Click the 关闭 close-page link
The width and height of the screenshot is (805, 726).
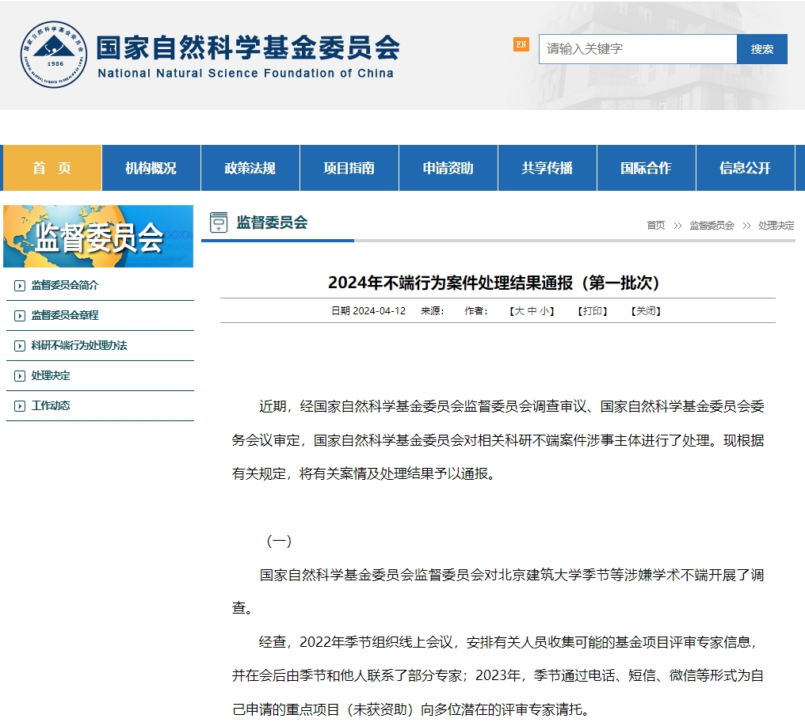(646, 311)
